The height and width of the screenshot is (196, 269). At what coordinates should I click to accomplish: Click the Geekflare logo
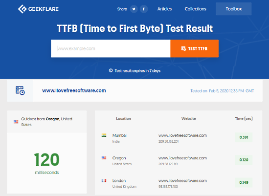pyautogui.click(x=38, y=9)
